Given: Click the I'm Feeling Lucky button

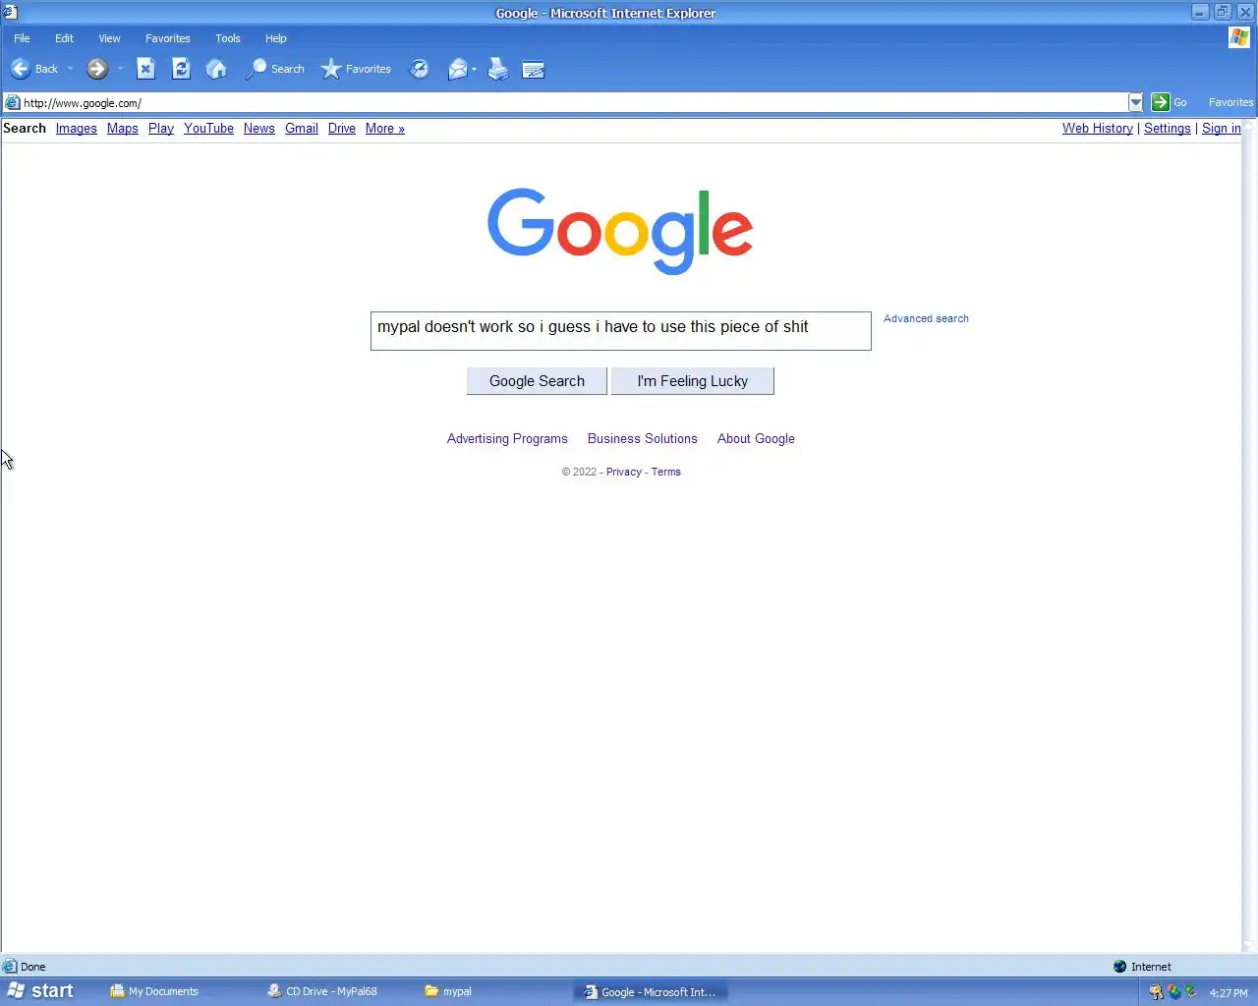Looking at the screenshot, I should point(693,381).
